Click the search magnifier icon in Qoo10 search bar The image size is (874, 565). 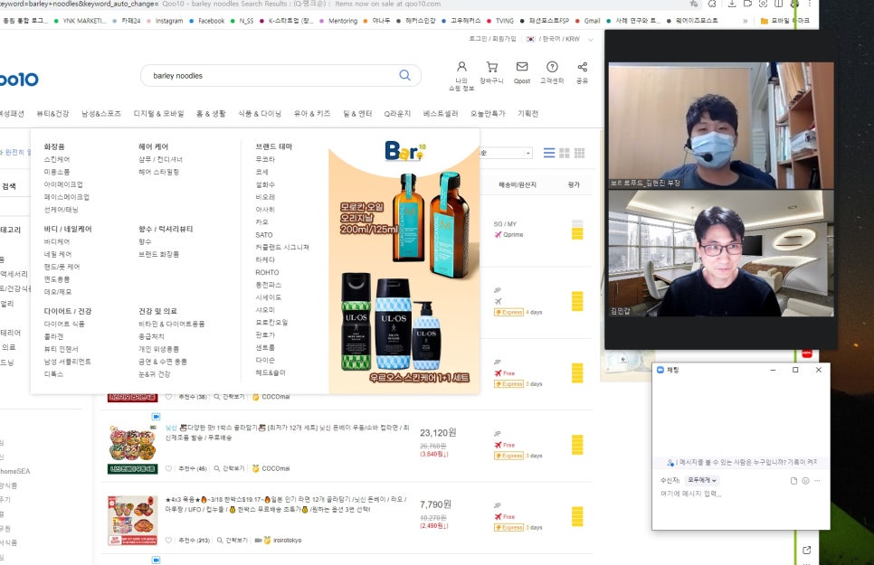click(x=404, y=75)
